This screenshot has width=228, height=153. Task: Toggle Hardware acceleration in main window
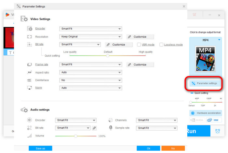pos(206,113)
